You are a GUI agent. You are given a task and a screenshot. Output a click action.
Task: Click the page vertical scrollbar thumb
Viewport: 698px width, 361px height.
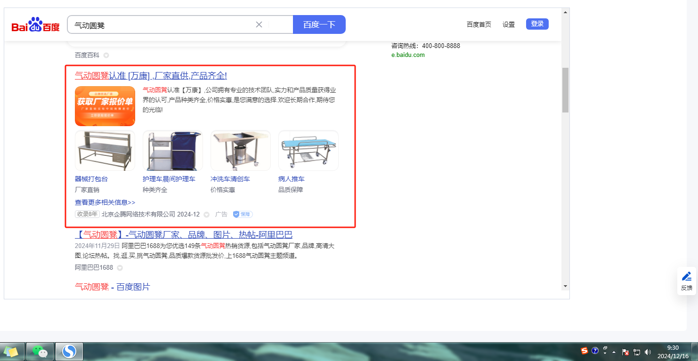point(566,90)
